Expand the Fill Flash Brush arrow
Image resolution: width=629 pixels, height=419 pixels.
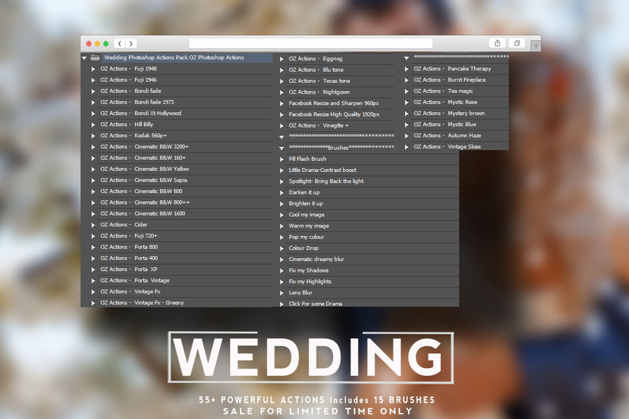click(x=282, y=159)
